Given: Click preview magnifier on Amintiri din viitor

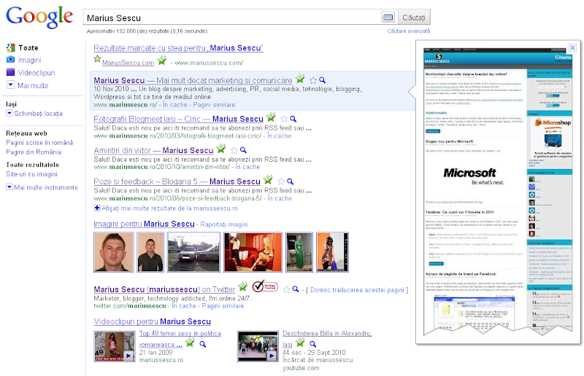Looking at the screenshot, I should (244, 150).
